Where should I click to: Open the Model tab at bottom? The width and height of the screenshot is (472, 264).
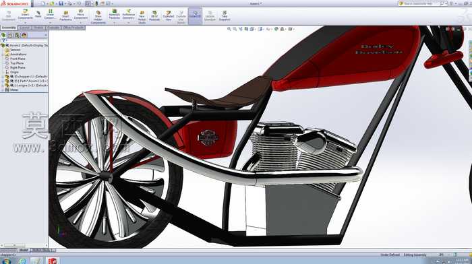pyautogui.click(x=23, y=250)
